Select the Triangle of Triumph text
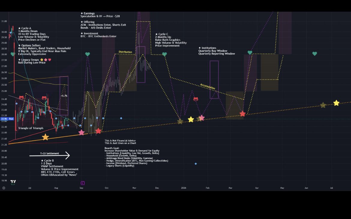This screenshot has width=351, height=219. pos(31,128)
